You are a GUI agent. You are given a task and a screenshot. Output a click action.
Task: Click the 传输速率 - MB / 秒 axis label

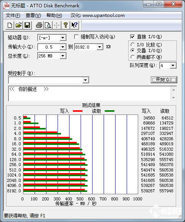pyautogui.click(x=76, y=203)
